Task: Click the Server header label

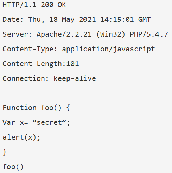Action: [x=17, y=34]
